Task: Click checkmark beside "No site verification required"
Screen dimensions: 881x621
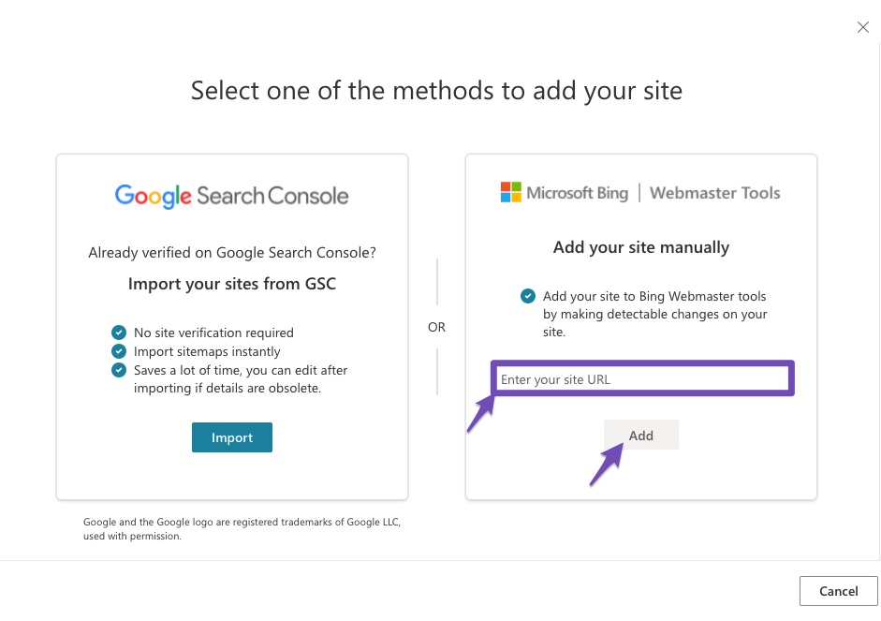Action: 119,333
